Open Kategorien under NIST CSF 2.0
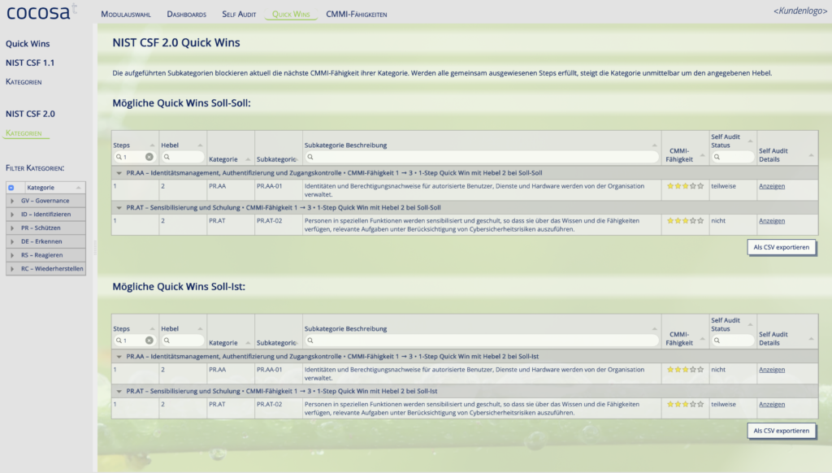832x473 pixels. pyautogui.click(x=24, y=133)
